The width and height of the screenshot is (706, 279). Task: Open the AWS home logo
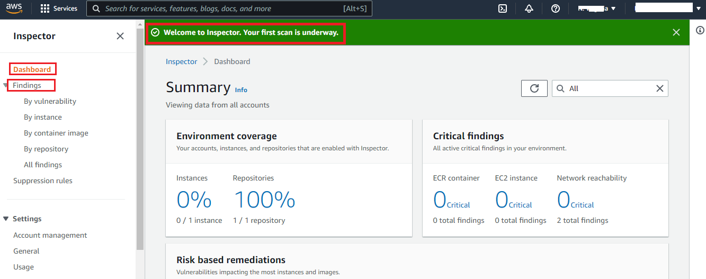[14, 8]
